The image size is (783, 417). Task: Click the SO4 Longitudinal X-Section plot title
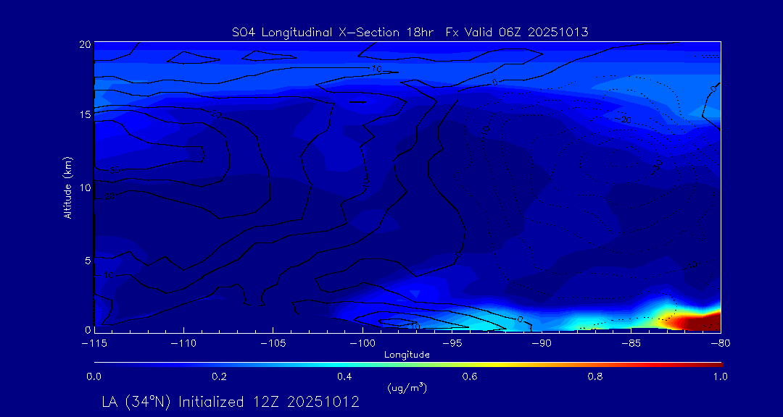click(x=410, y=32)
